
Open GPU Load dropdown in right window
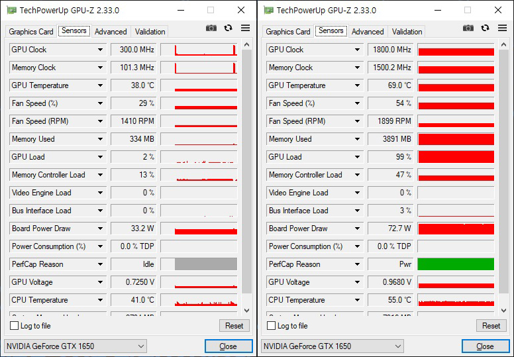[357, 157]
